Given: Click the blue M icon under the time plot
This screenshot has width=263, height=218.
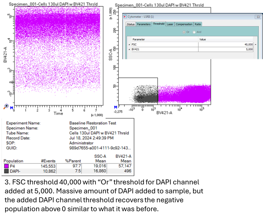Looking at the screenshot, I should pyautogui.click(x=12, y=108).
